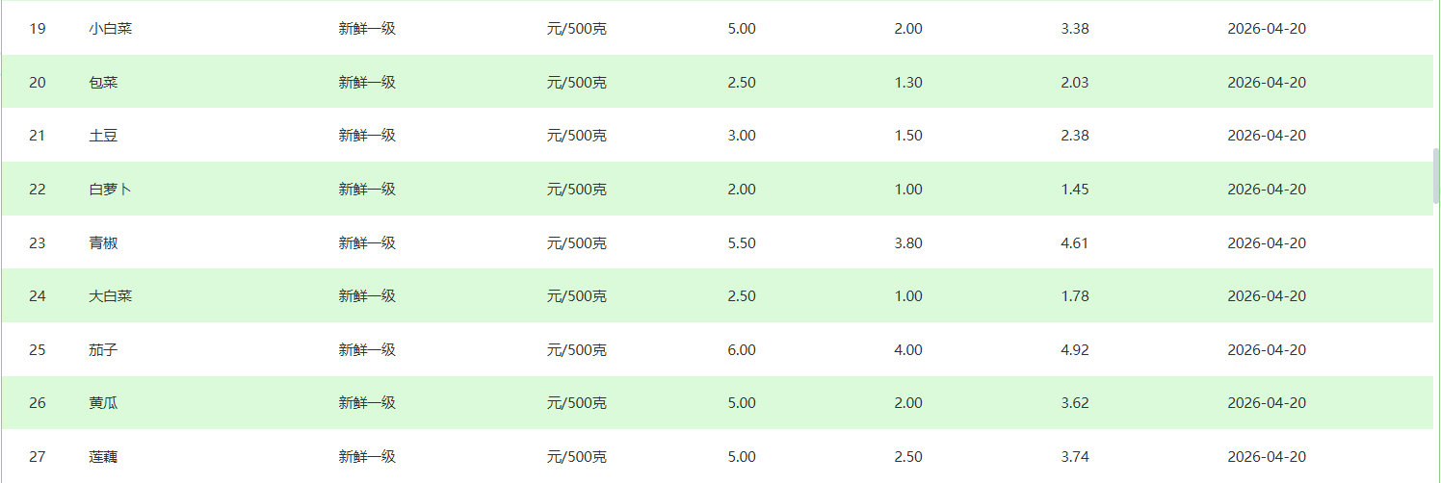Image resolution: width=1441 pixels, height=483 pixels.
Task: Click the 莲藕 product name
Action: pyautogui.click(x=103, y=457)
